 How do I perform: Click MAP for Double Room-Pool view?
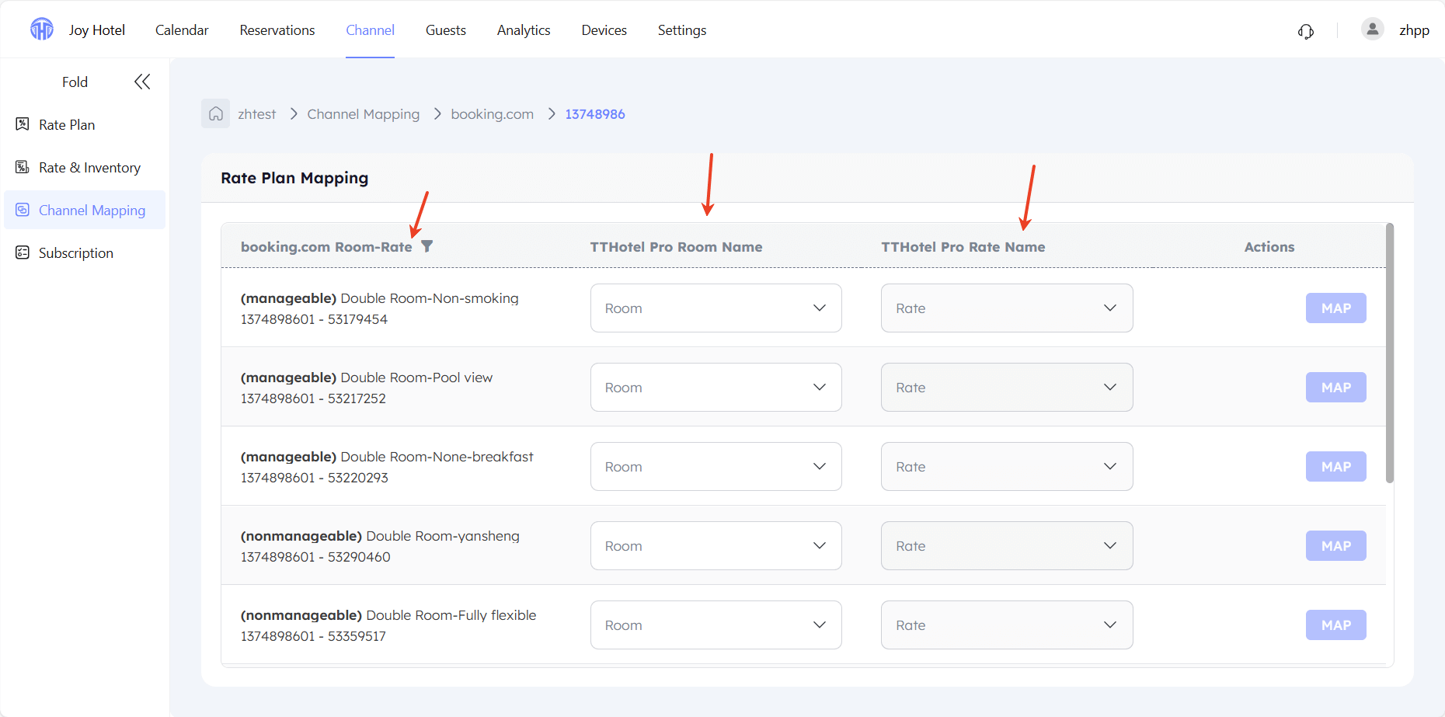[x=1336, y=388]
